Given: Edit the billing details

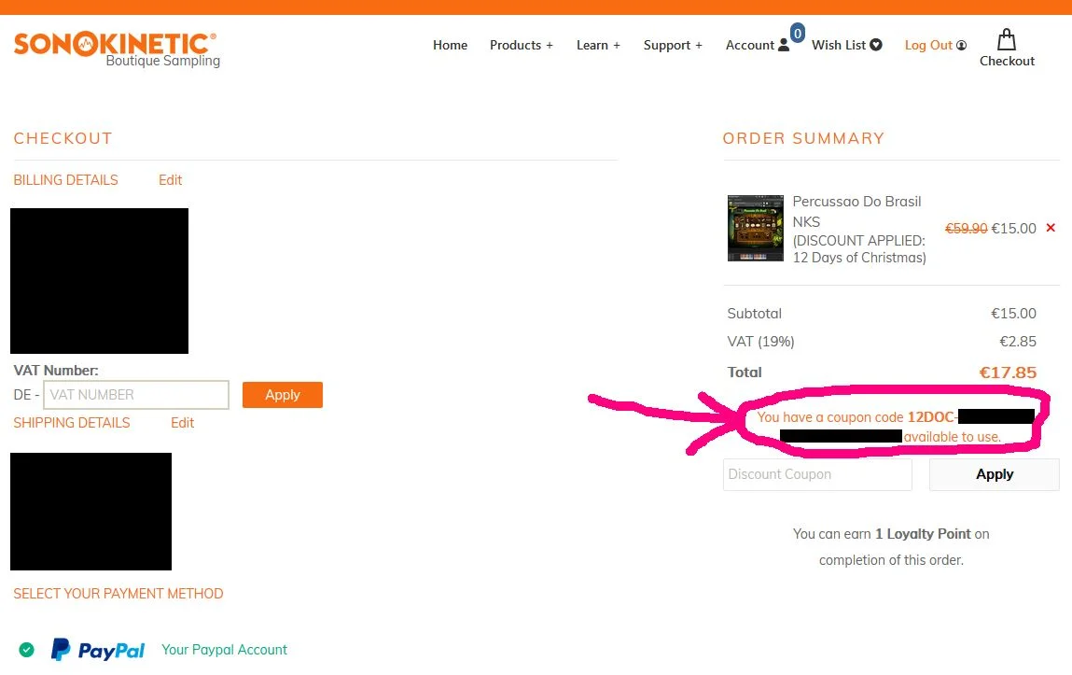Looking at the screenshot, I should tap(170, 180).
